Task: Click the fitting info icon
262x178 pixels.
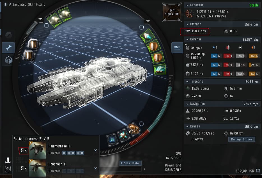Action: pos(5,4)
